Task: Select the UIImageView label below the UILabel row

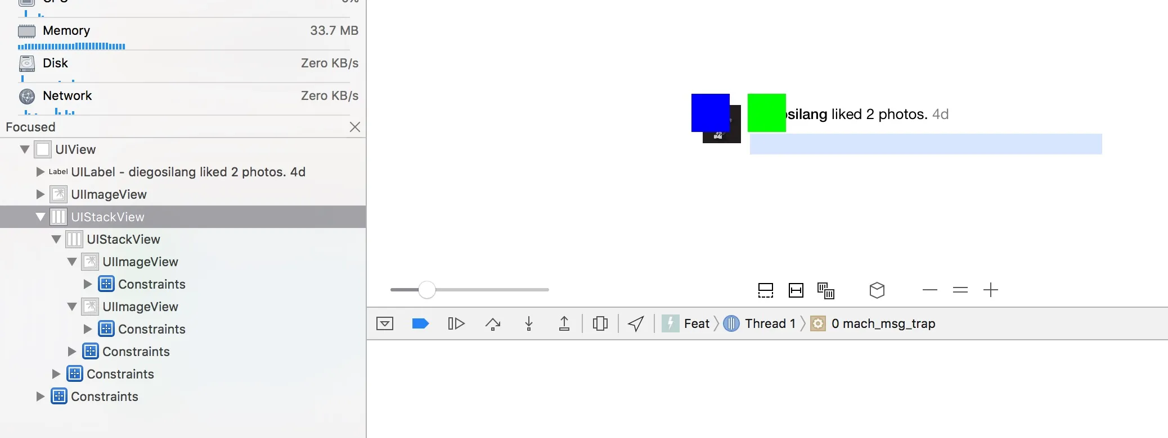Action: (x=109, y=194)
